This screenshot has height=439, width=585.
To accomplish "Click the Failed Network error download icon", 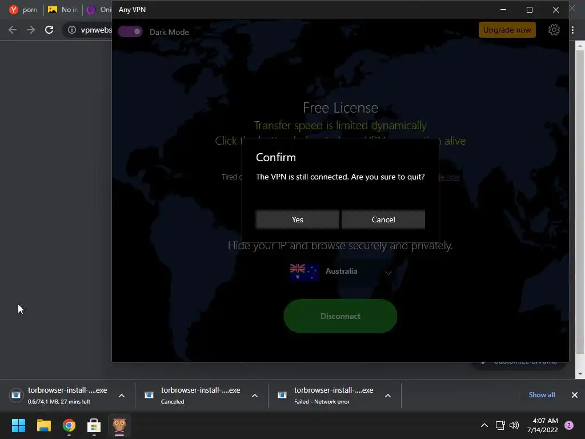I will [282, 395].
